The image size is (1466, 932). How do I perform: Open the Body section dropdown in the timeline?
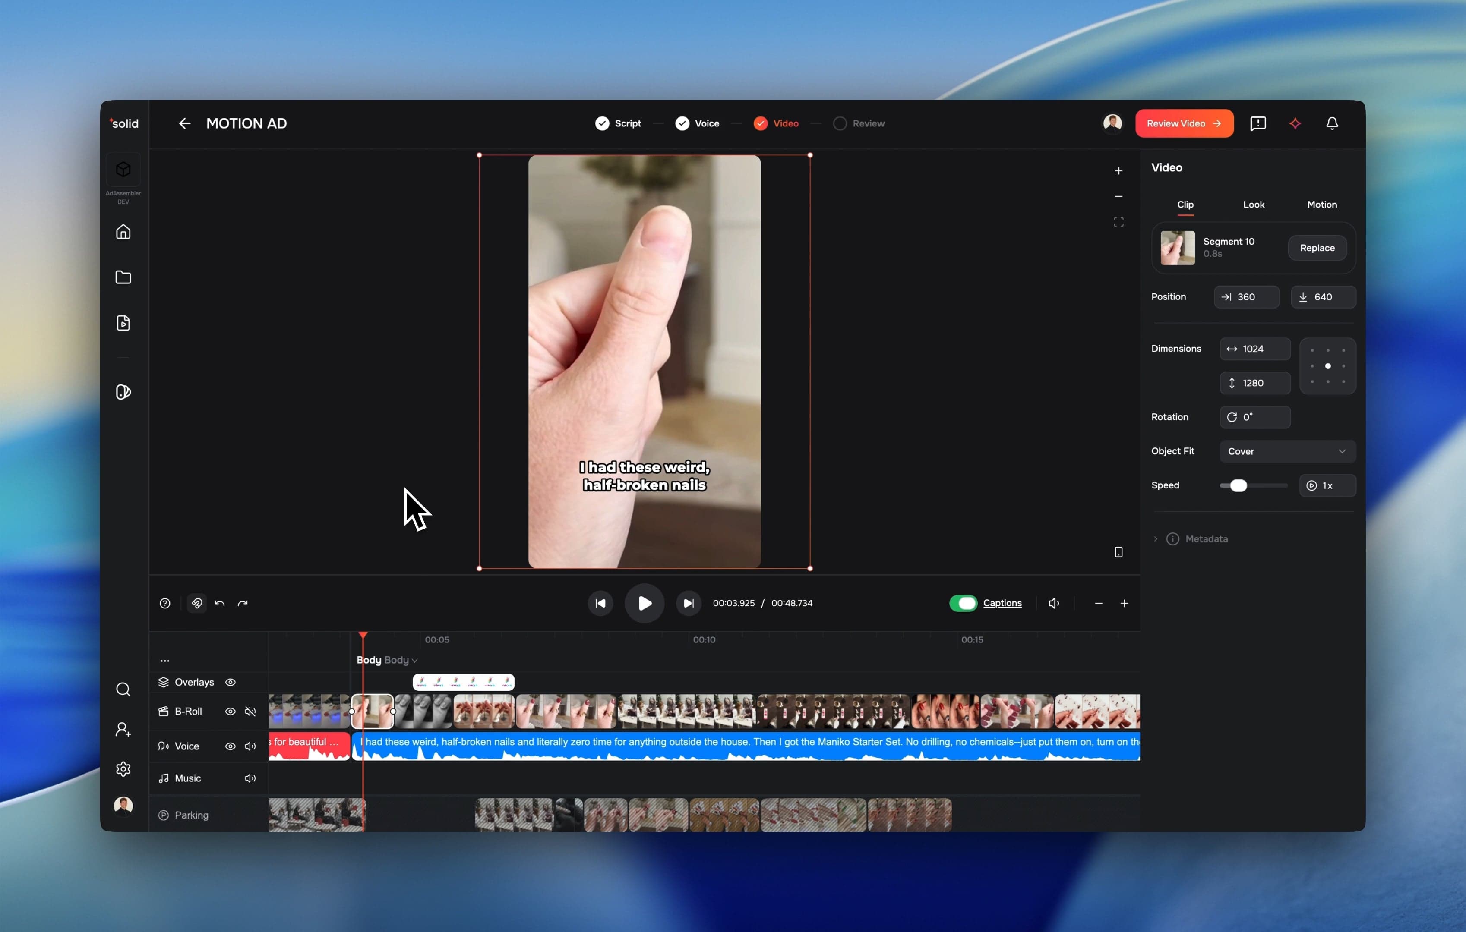(401, 660)
